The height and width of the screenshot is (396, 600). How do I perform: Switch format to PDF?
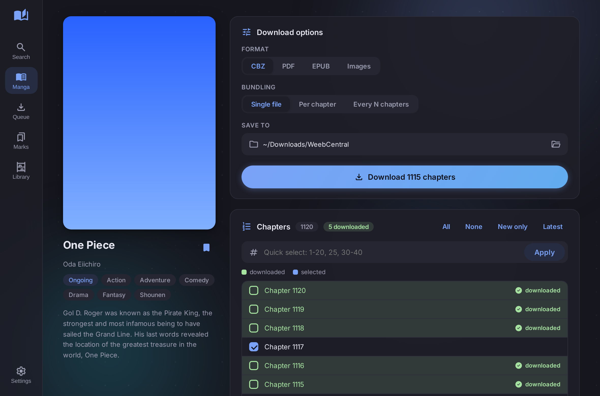pyautogui.click(x=288, y=66)
